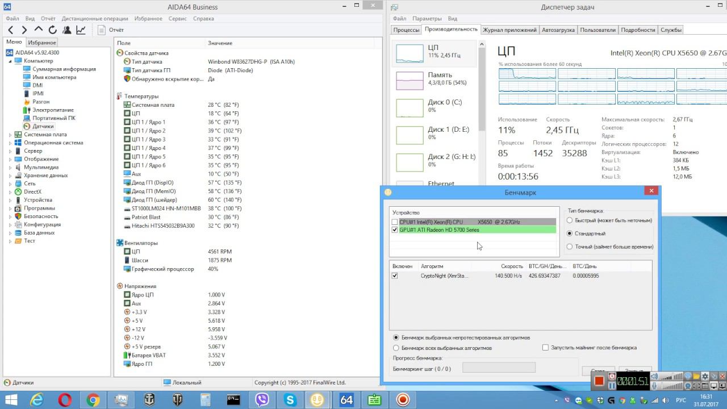Viewport: 727px width, 409px height.
Task: Click the Программы tree icon
Action: 18,208
